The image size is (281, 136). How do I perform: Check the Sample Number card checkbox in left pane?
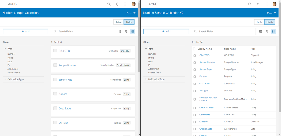[55, 65]
